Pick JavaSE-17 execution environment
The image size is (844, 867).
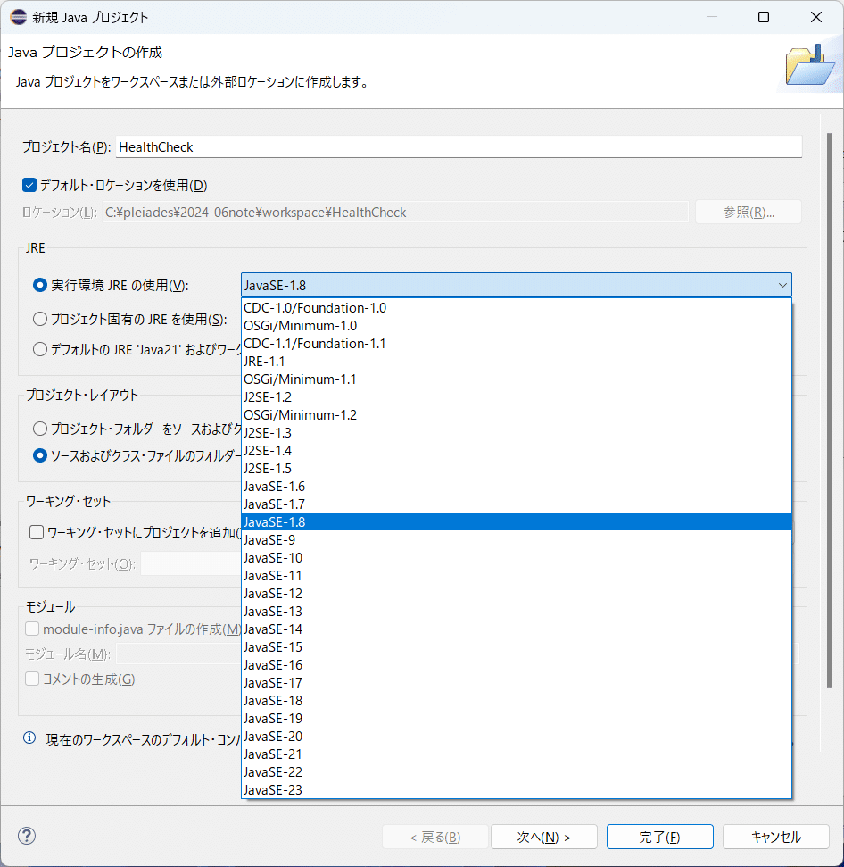pos(516,683)
